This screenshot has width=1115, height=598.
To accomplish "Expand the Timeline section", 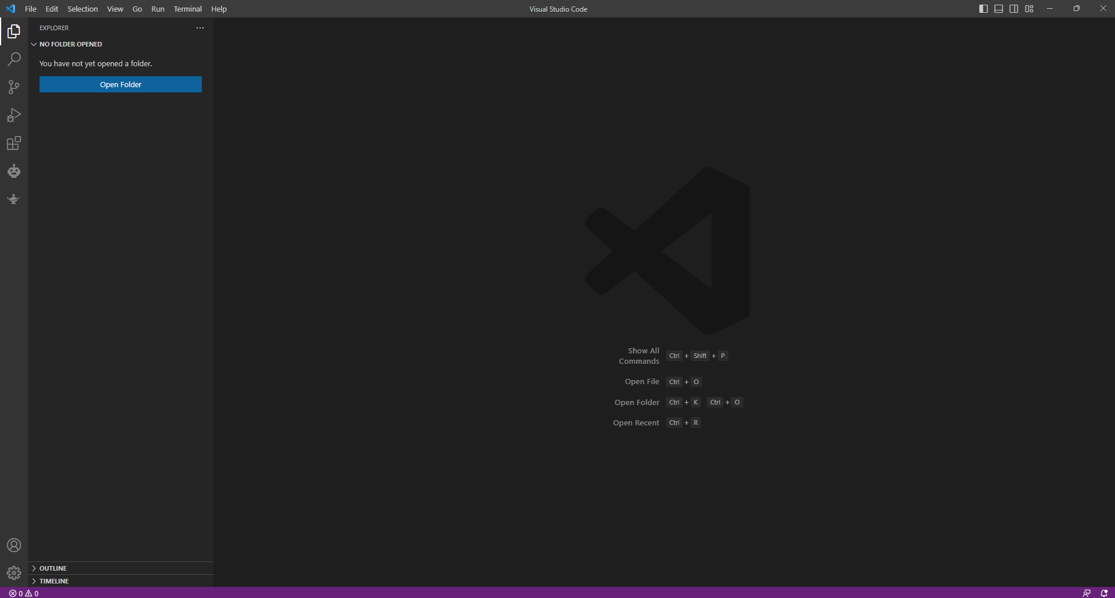I will [120, 581].
